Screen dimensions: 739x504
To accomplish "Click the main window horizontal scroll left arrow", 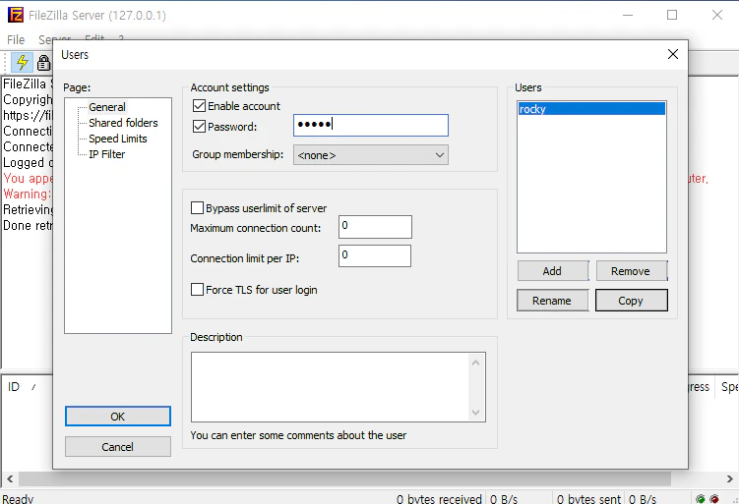I will coord(10,479).
